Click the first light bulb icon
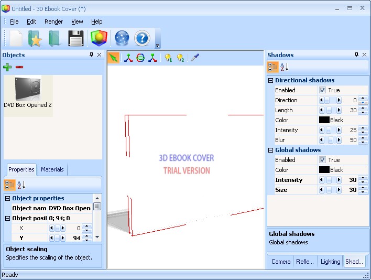 [x=168, y=58]
